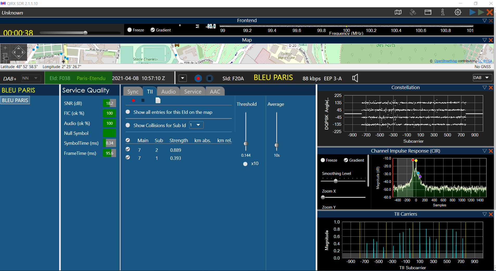Toggle Freeze in the Frontend panel
The image size is (496, 271).
(x=130, y=30)
